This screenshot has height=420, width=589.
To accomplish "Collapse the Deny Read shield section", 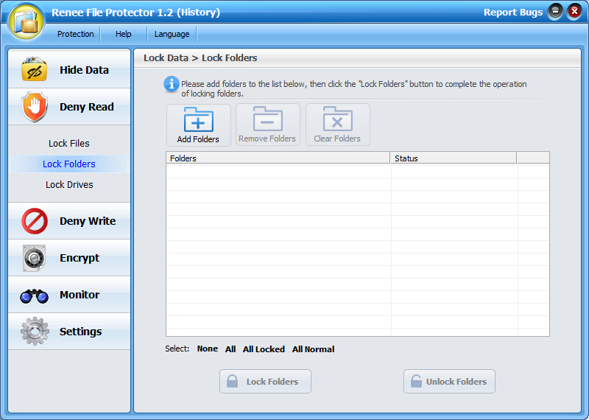I will (x=69, y=107).
